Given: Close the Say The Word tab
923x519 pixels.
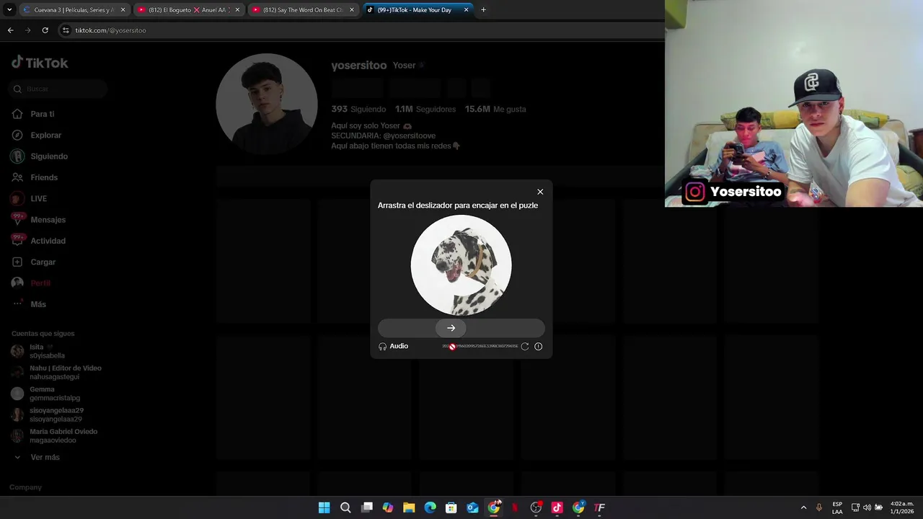Looking at the screenshot, I should [x=352, y=10].
